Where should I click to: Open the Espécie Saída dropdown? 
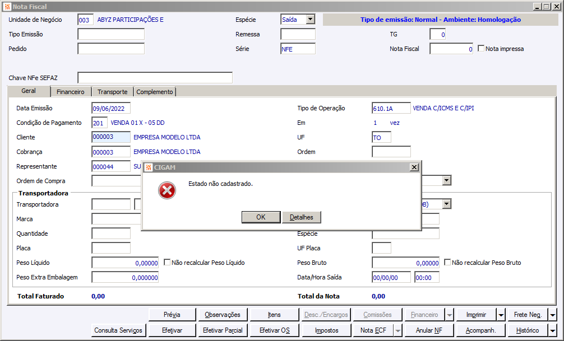pos(311,20)
